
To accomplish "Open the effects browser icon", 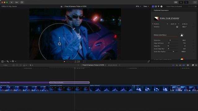I will point(193,65).
